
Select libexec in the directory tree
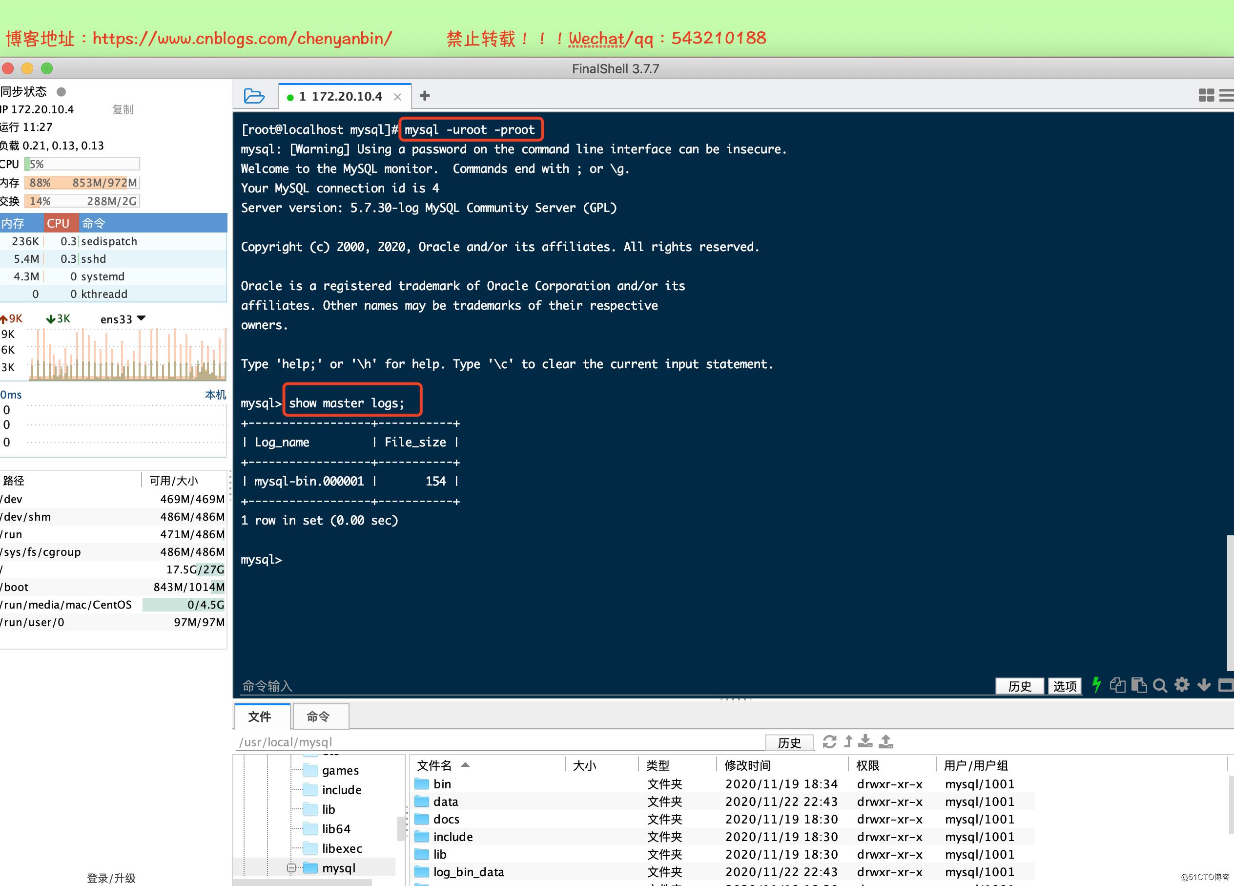point(342,848)
